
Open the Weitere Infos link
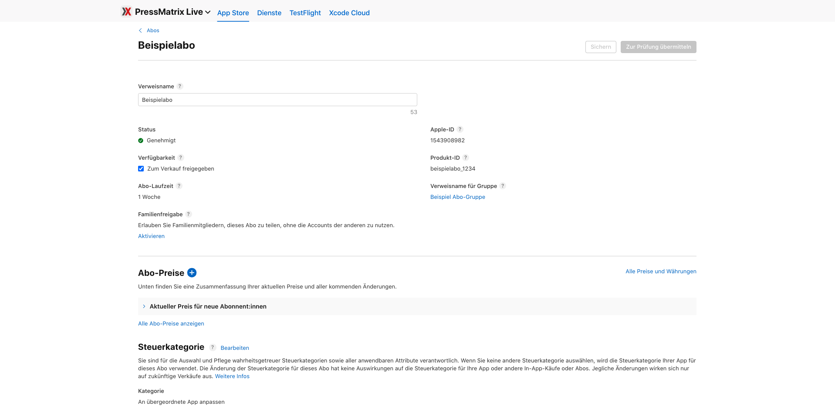232,376
